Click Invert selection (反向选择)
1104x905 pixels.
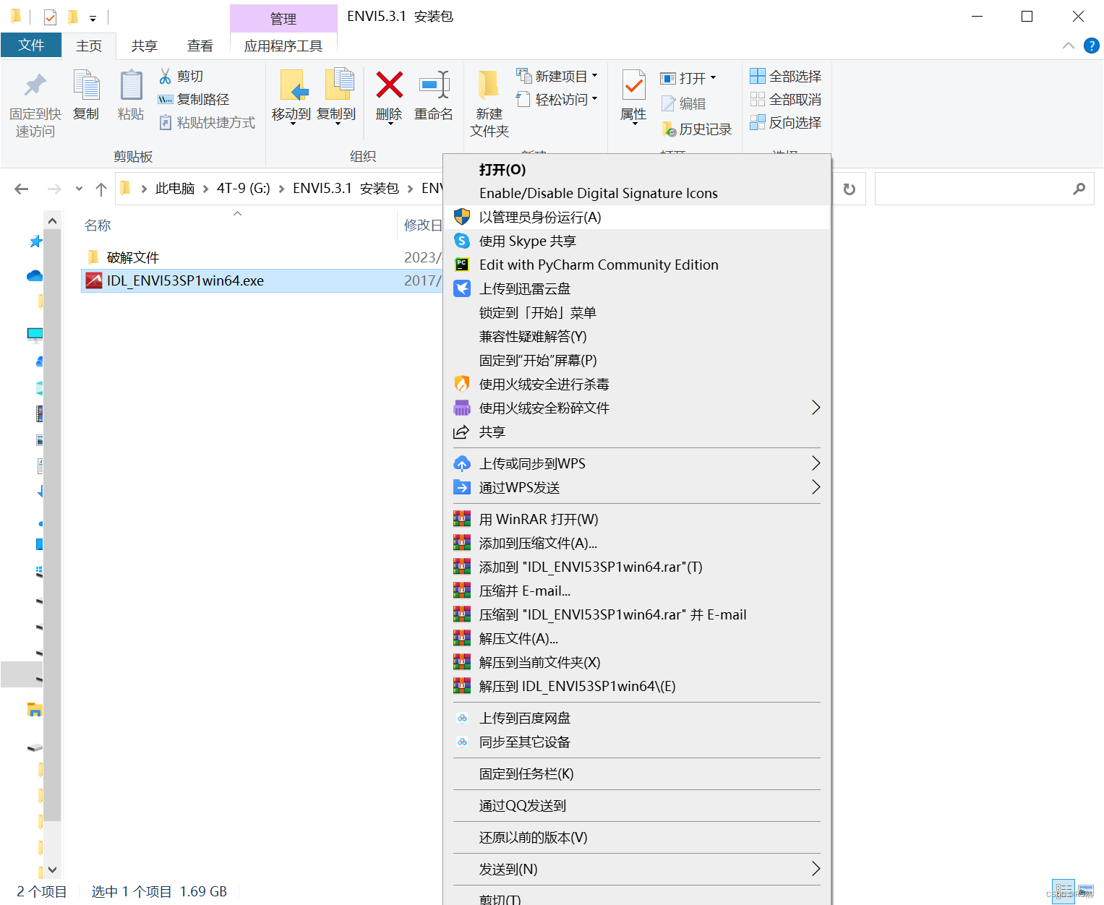coord(785,122)
